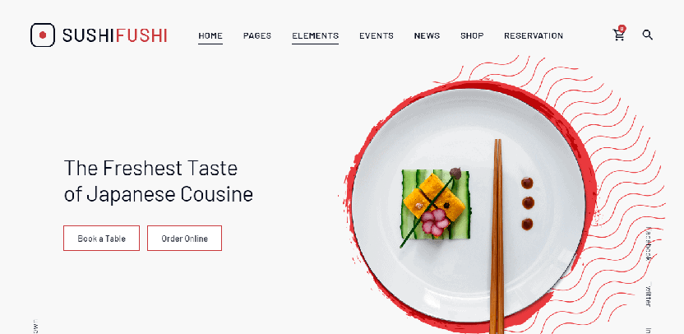Viewport: 684px width, 334px height.
Task: Open the shopping cart icon
Action: point(618,35)
